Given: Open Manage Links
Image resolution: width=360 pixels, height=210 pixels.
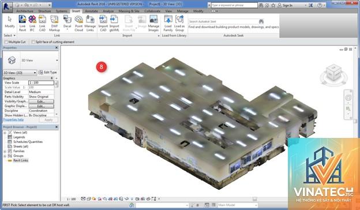Looking at the screenshot, I should click(90, 24).
